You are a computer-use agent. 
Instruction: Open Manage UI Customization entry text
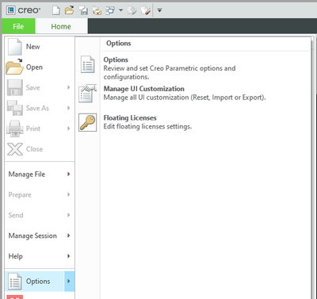tap(144, 89)
